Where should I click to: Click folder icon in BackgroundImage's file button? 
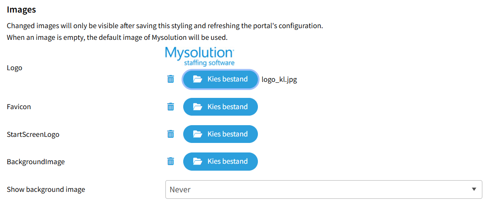click(x=198, y=162)
